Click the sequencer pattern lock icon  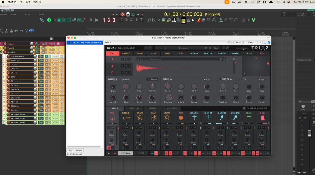[152, 153]
